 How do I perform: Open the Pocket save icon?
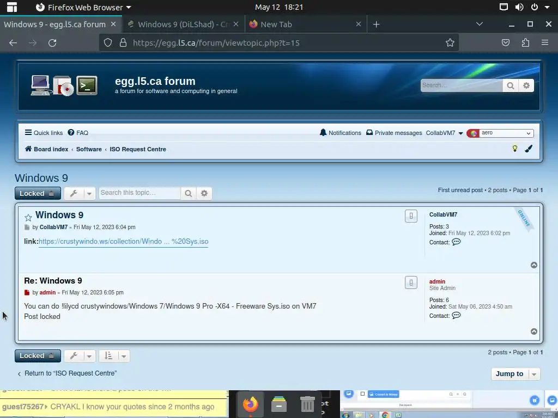click(x=505, y=43)
